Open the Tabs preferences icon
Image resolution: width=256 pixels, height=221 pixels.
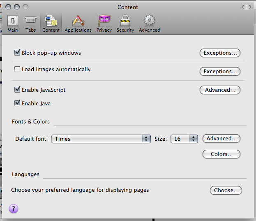30,21
